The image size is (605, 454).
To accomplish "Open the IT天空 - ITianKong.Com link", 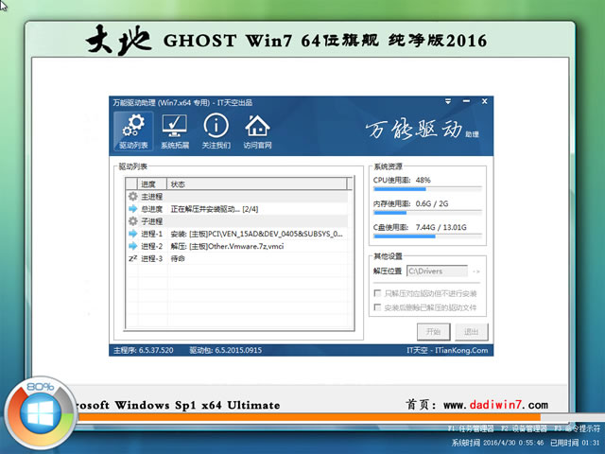I will point(447,350).
